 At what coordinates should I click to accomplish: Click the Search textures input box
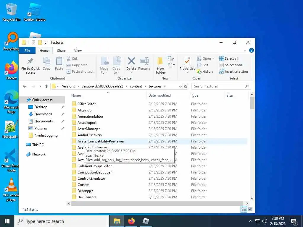(x=221, y=86)
